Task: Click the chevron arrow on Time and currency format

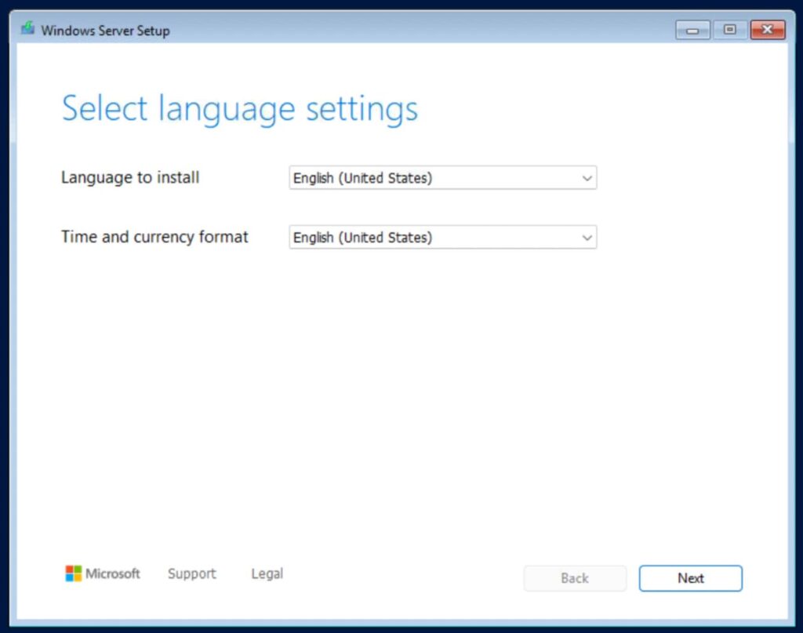Action: 586,237
